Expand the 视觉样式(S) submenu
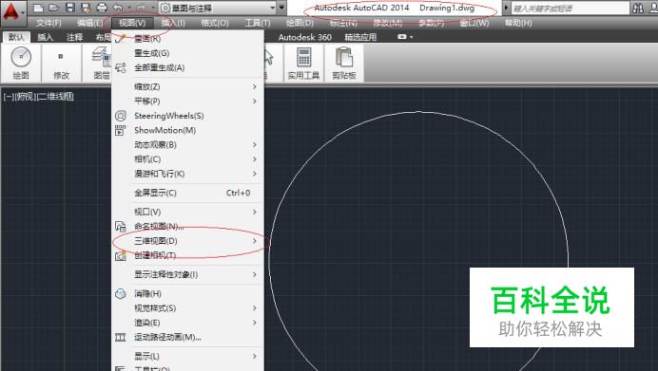 [187, 308]
